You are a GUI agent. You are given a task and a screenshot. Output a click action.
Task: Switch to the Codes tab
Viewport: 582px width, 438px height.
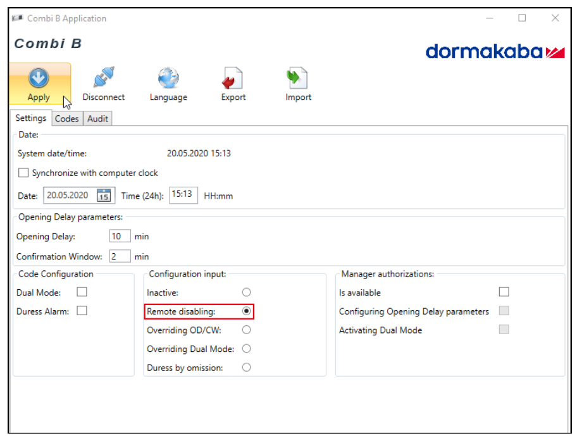coord(66,118)
